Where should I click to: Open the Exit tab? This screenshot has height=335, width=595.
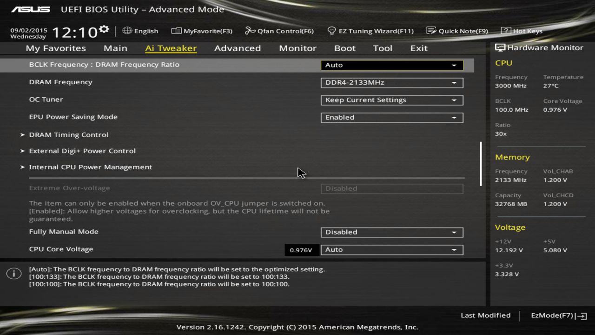point(419,48)
